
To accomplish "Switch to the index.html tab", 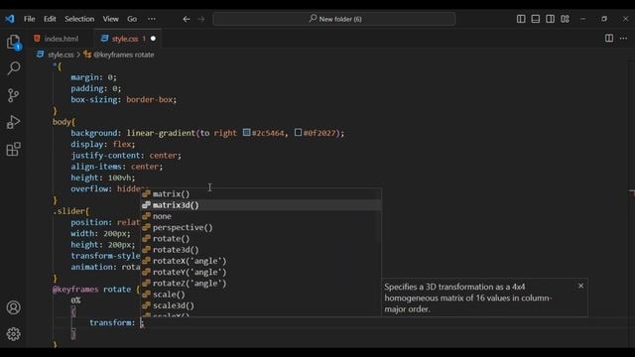I will [x=62, y=39].
